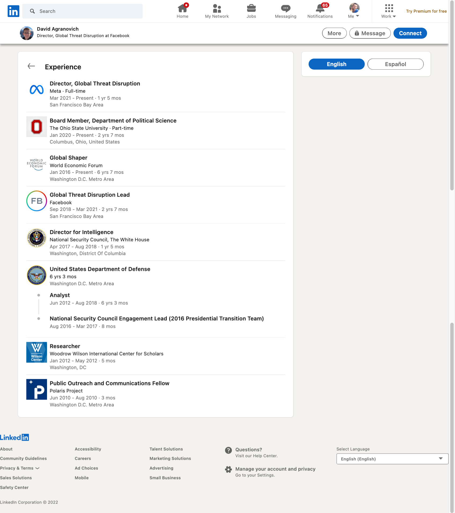This screenshot has height=513, width=455.
Task: Click the Questions help center question-mark icon
Action: coord(228,450)
